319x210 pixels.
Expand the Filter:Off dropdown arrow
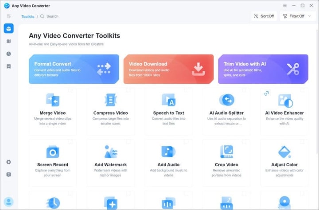[309, 16]
